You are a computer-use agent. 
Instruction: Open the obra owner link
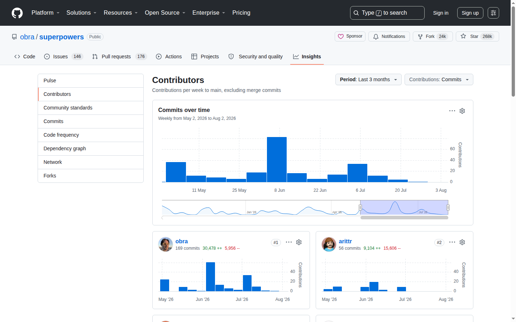pyautogui.click(x=27, y=37)
